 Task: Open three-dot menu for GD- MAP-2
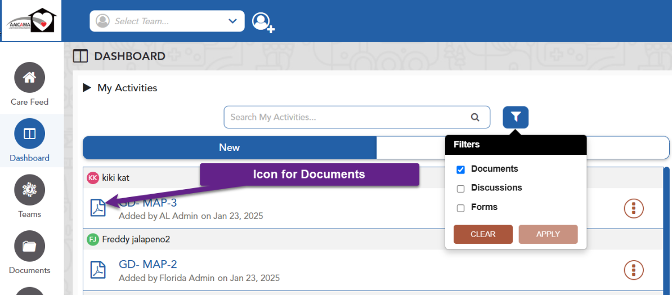pyautogui.click(x=634, y=270)
